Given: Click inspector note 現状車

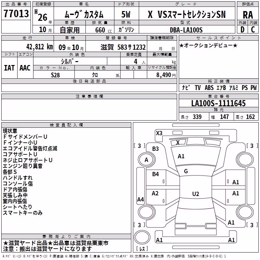Looking at the screenshot, I should [10, 131].
